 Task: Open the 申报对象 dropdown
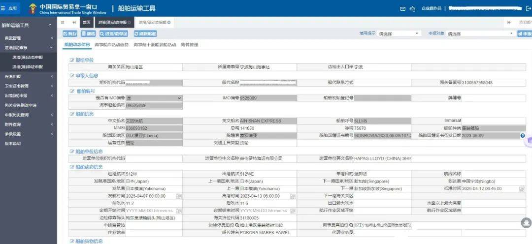click(x=481, y=34)
